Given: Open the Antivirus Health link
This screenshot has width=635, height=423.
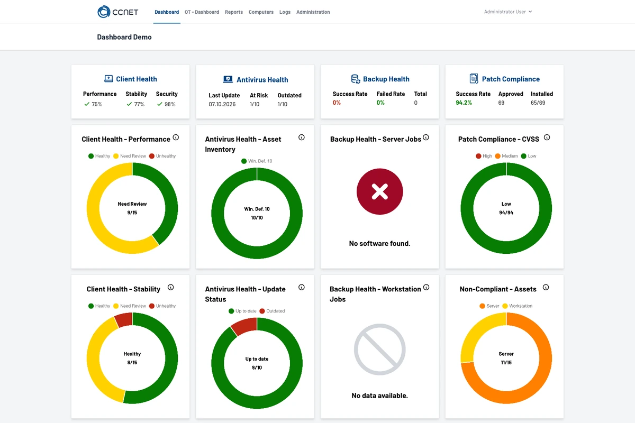Looking at the screenshot, I should tap(262, 80).
